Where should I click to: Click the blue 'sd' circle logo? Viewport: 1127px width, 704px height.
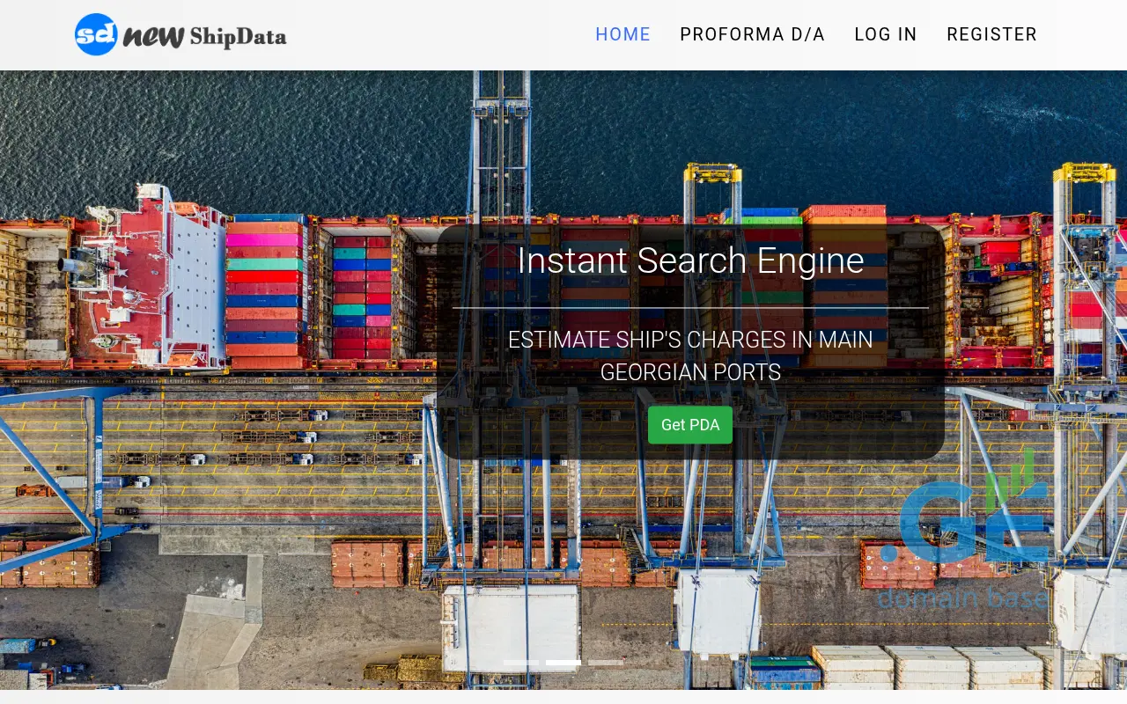(96, 34)
